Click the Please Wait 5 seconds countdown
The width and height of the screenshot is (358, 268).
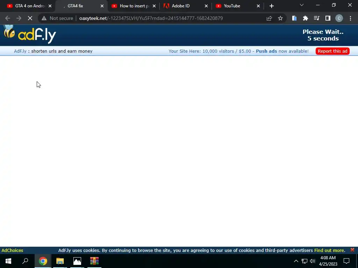coord(323,35)
